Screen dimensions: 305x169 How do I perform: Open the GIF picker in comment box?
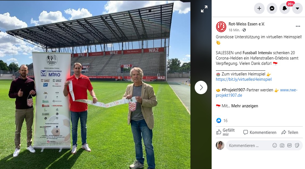click(x=289, y=145)
